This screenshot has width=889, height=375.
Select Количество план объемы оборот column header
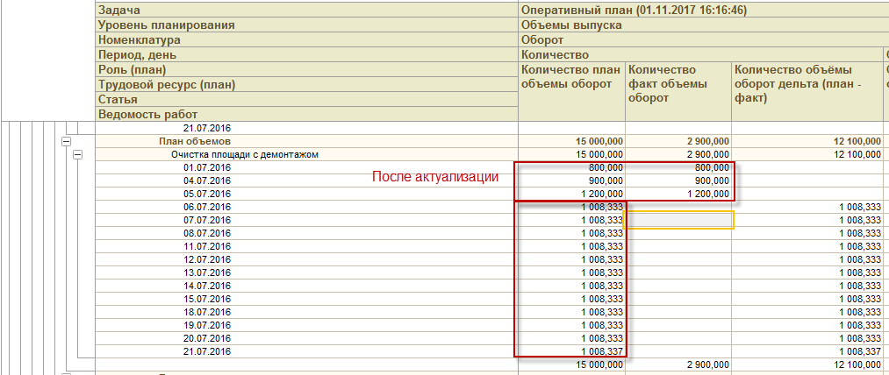point(571,91)
